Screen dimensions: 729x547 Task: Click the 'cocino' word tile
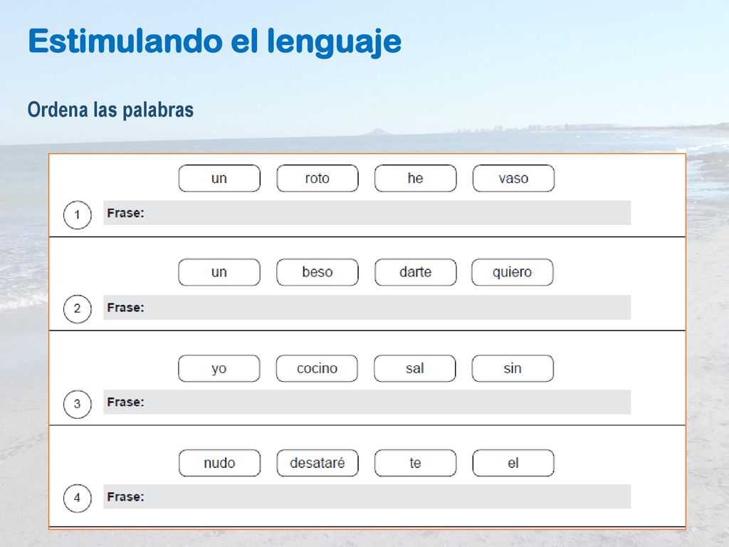click(317, 368)
